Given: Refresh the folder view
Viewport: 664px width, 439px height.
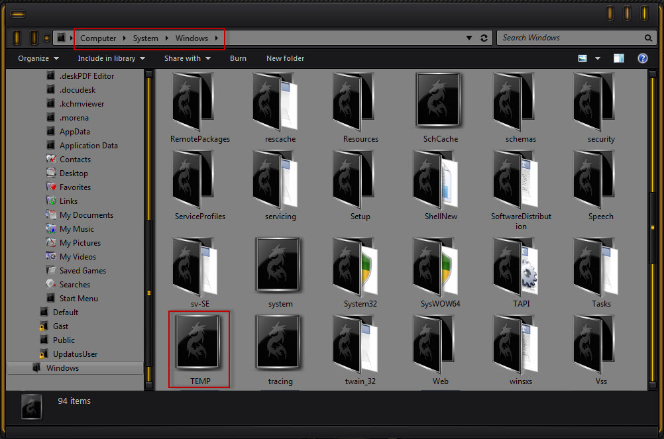Looking at the screenshot, I should 484,38.
